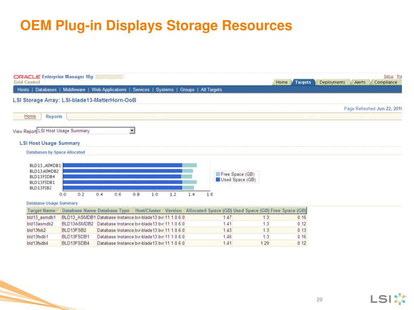Click database name BLD13_ASMDB1 in table
The width and height of the screenshot is (414, 310).
(78, 218)
